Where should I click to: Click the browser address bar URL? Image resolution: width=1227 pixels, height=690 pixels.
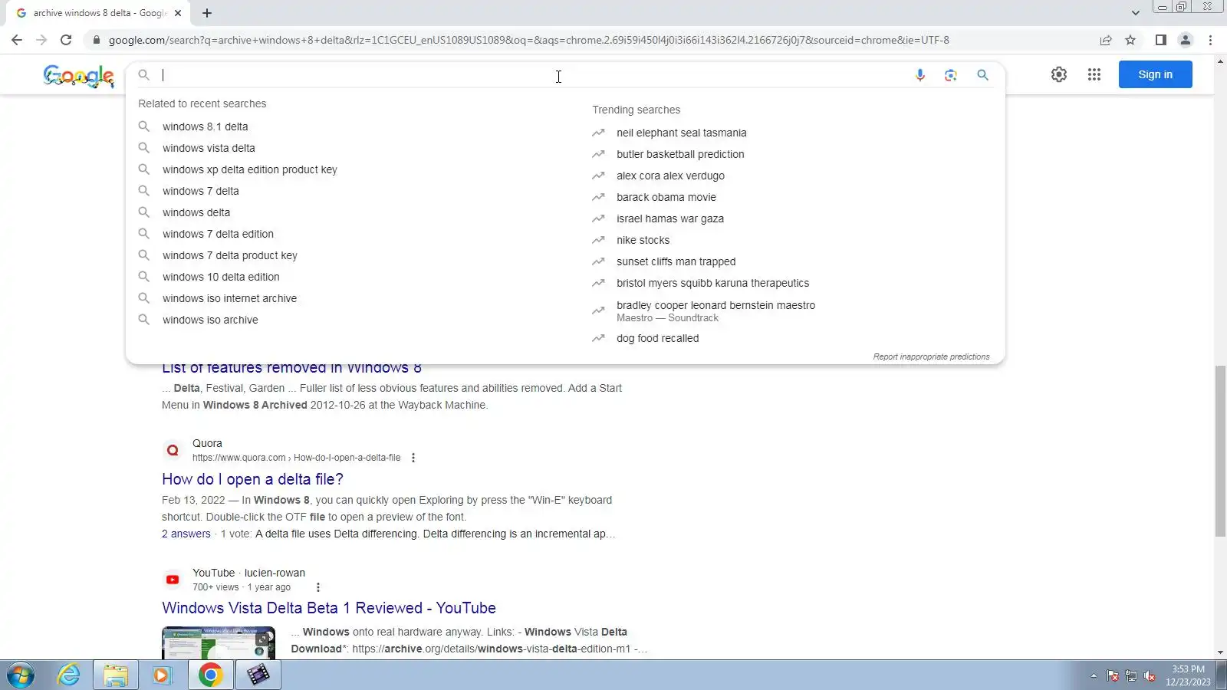click(x=528, y=40)
